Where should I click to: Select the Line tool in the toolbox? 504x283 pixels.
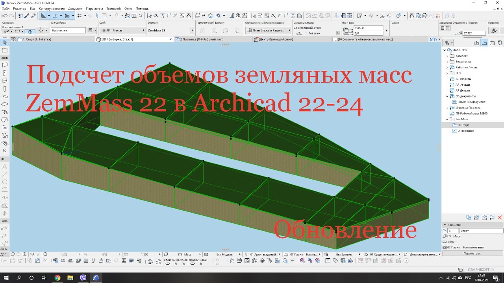tap(5, 174)
